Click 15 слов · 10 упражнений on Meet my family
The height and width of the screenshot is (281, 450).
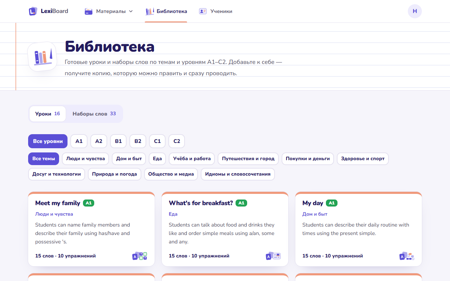pos(65,256)
